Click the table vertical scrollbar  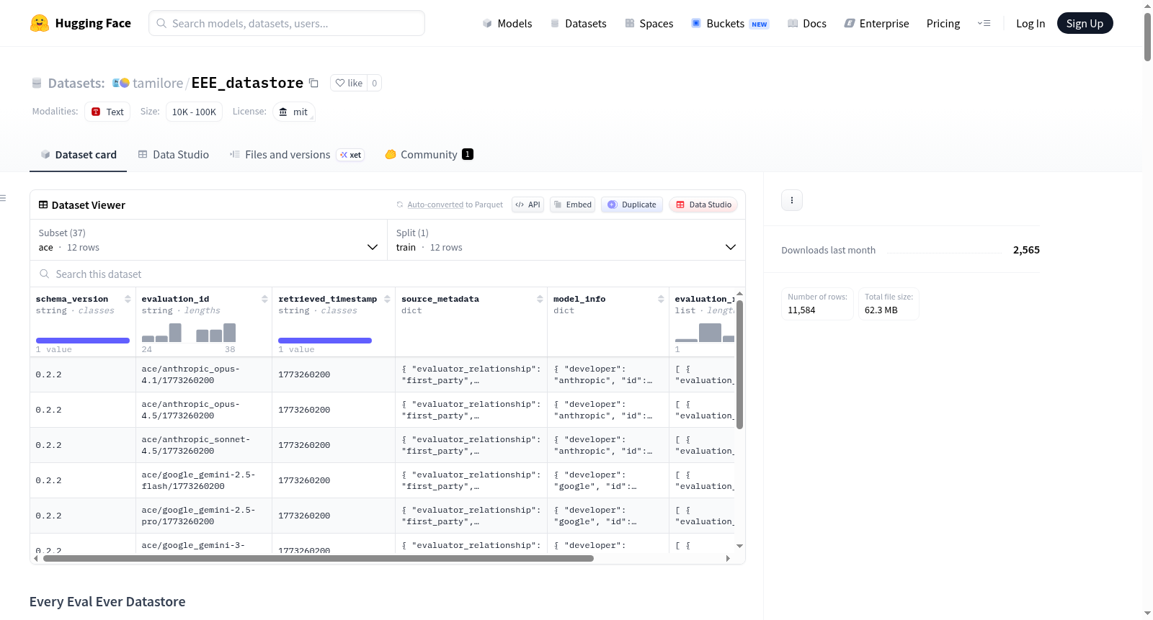click(x=739, y=364)
